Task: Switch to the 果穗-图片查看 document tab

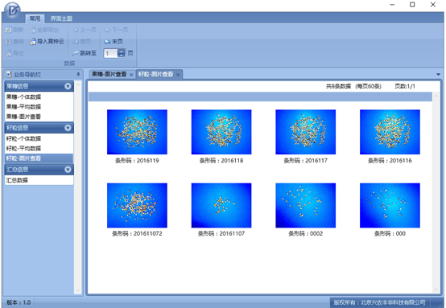Action: (x=109, y=75)
